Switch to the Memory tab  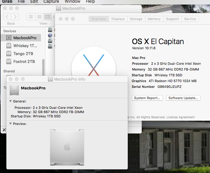[154, 19]
